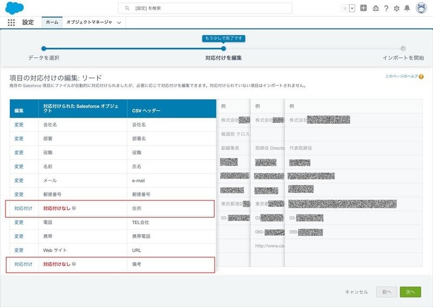Click the Salesforce cloud logo
433x307 pixels.
pos(15,8)
